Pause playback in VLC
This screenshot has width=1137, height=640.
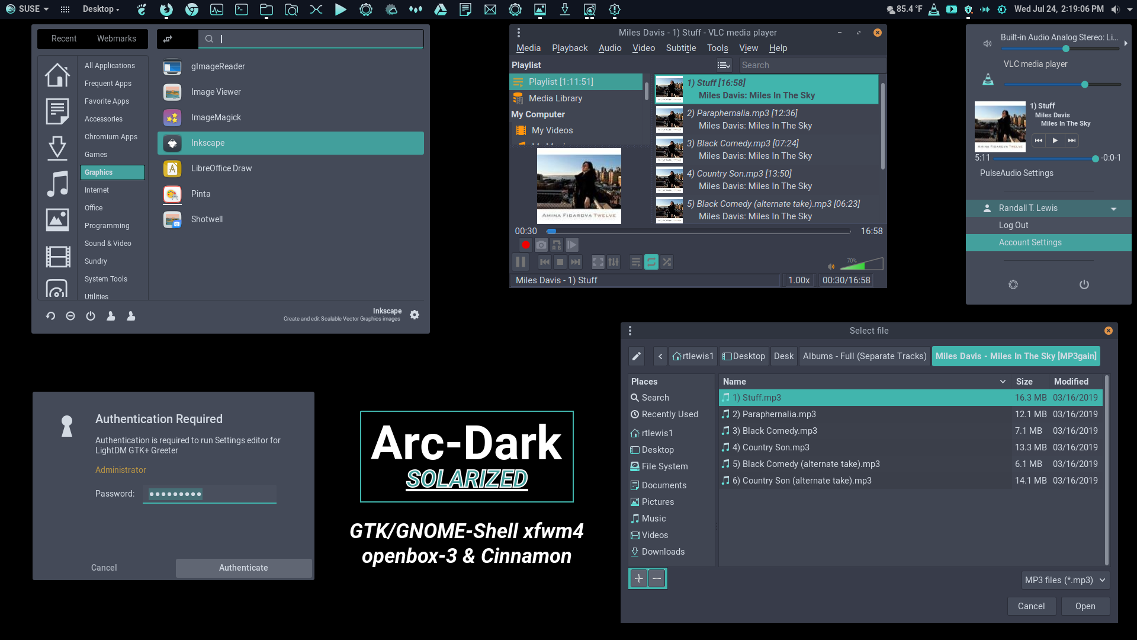click(x=521, y=262)
